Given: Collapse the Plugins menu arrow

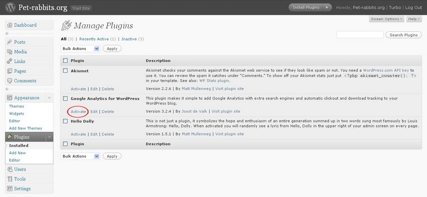Looking at the screenshot, I should tap(49, 137).
